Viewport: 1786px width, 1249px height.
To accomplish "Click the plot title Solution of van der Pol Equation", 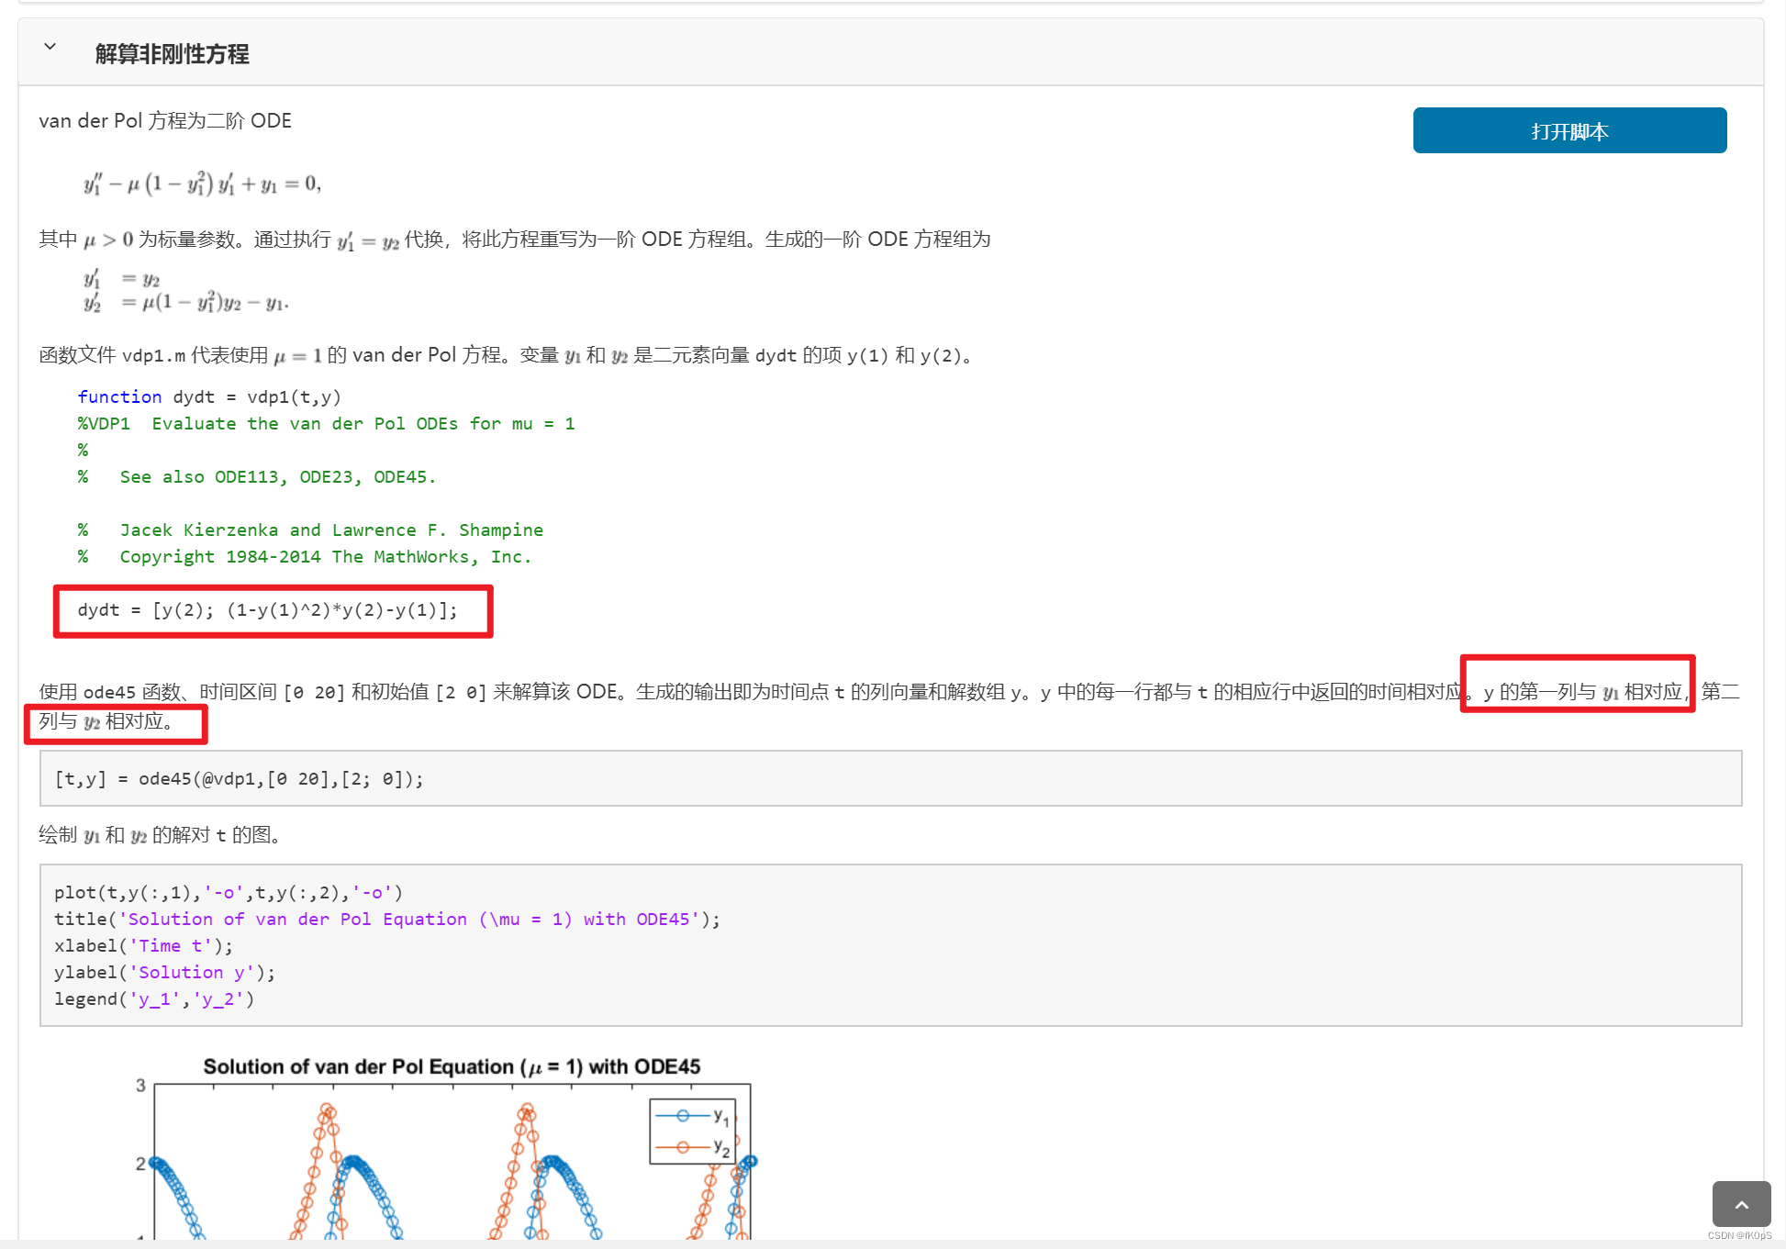I will click(x=451, y=1066).
